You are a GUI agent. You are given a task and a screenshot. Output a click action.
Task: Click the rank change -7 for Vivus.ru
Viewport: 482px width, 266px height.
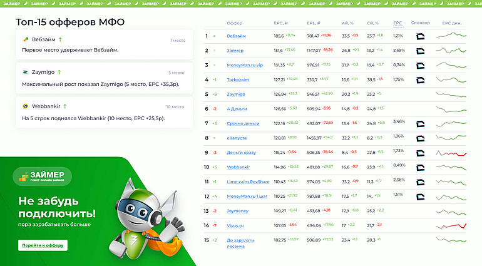pos(215,225)
